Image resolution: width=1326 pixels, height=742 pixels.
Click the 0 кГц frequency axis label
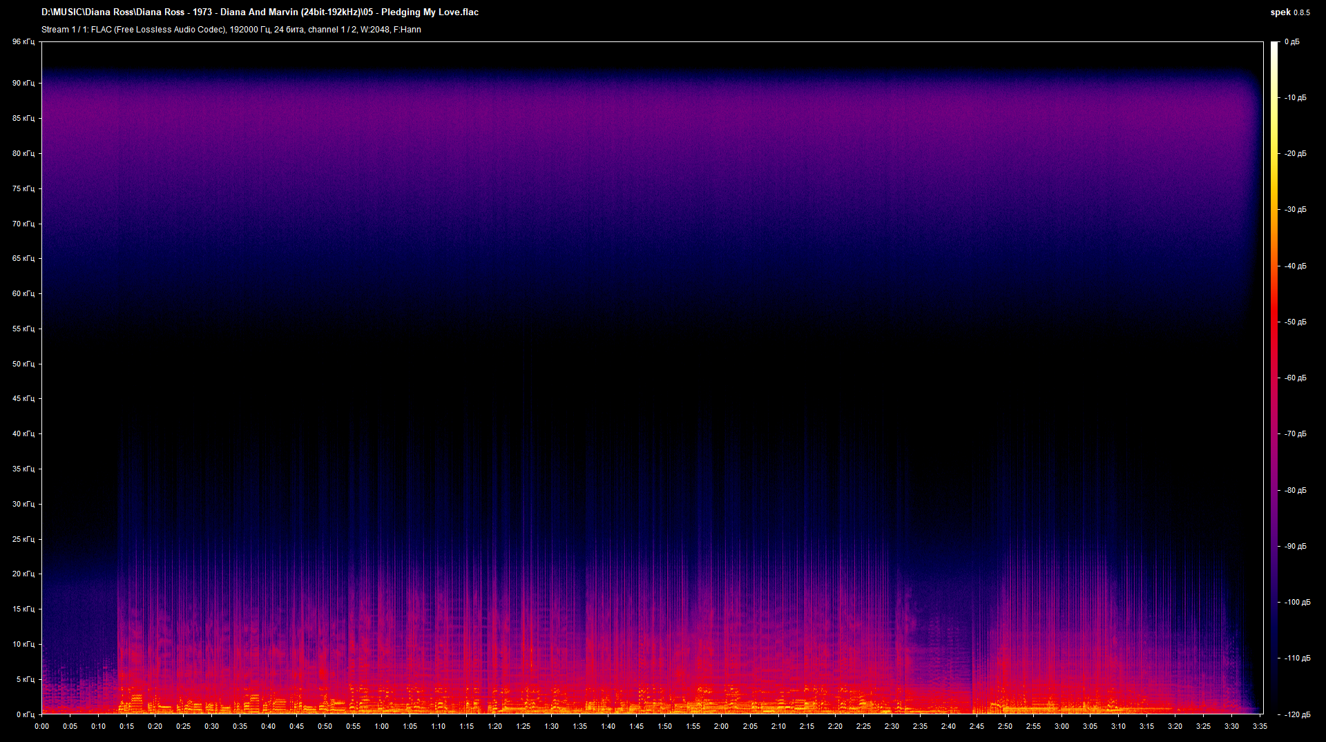[25, 714]
